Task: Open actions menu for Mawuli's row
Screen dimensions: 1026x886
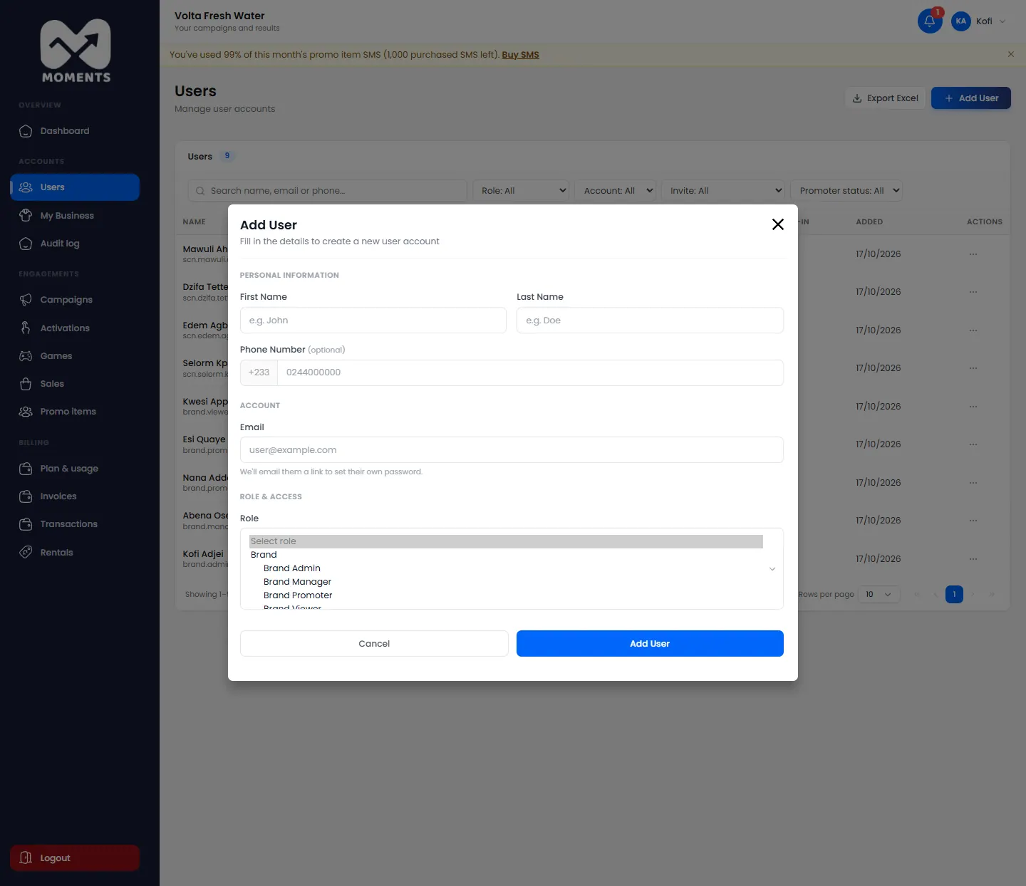Action: coord(973,254)
